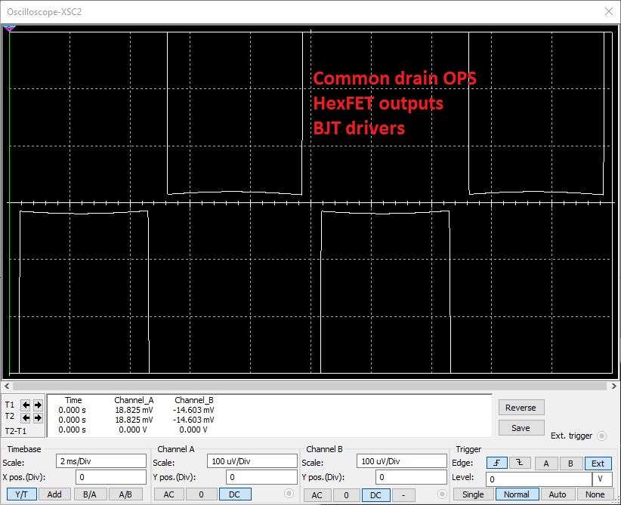This screenshot has width=621, height=505.
Task: Switch display mode to A/B
Action: click(x=125, y=494)
